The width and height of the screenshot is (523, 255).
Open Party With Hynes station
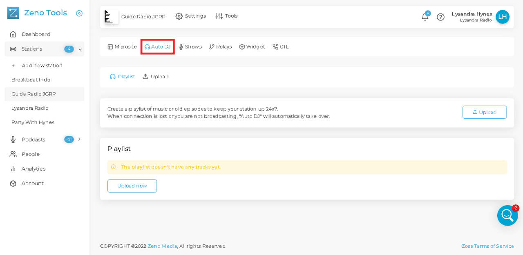pos(33,122)
